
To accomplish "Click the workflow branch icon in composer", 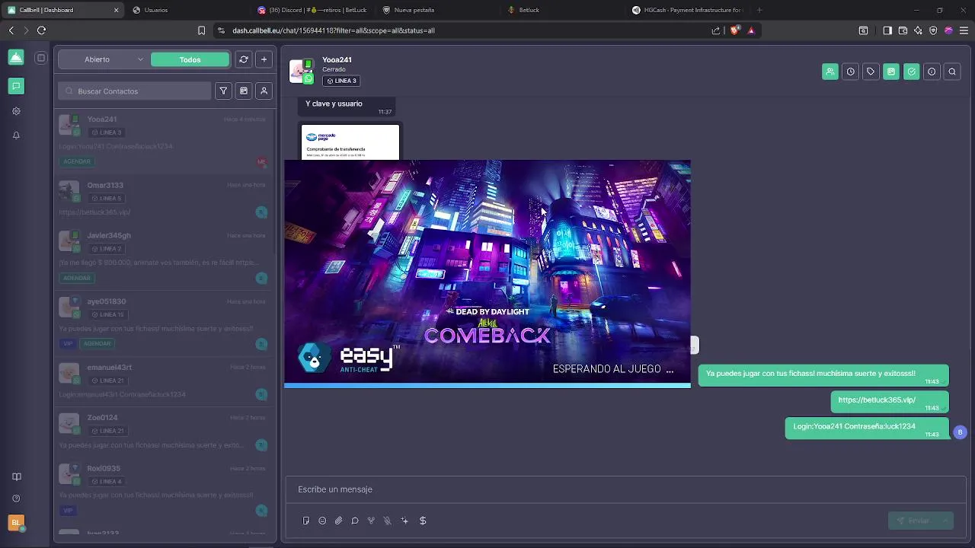I will (371, 521).
